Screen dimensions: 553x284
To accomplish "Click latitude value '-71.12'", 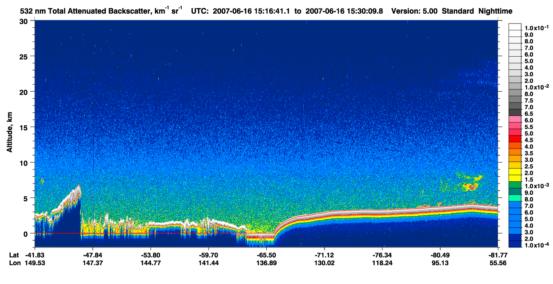I will click(324, 255).
